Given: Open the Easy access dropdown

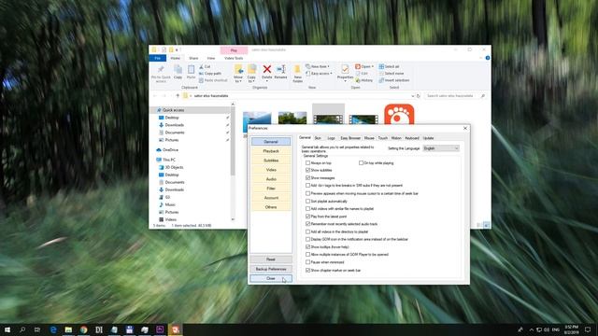Looking at the screenshot, I should coord(320,74).
